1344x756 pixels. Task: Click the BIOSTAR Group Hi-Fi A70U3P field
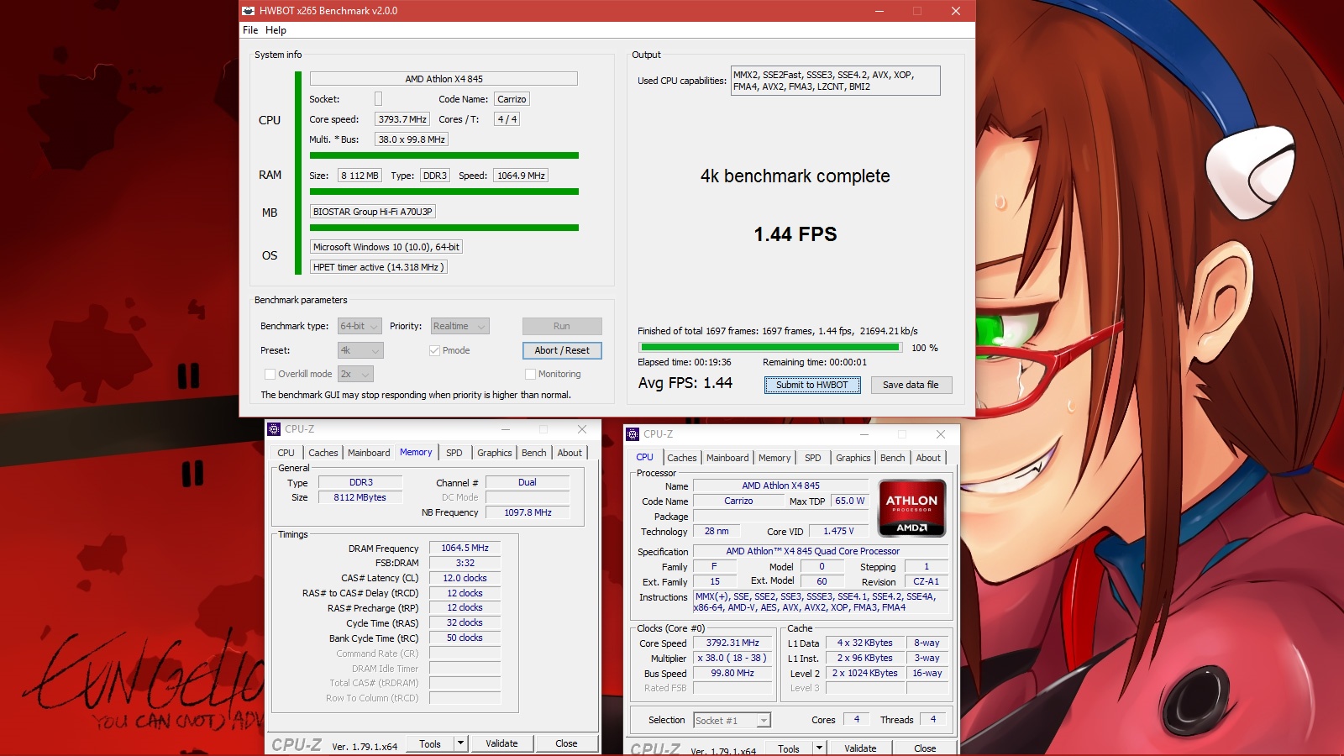click(x=373, y=212)
